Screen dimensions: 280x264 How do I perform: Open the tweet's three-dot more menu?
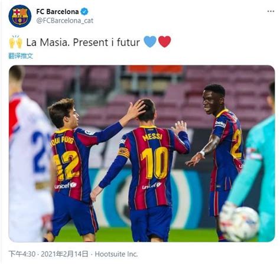click(271, 11)
